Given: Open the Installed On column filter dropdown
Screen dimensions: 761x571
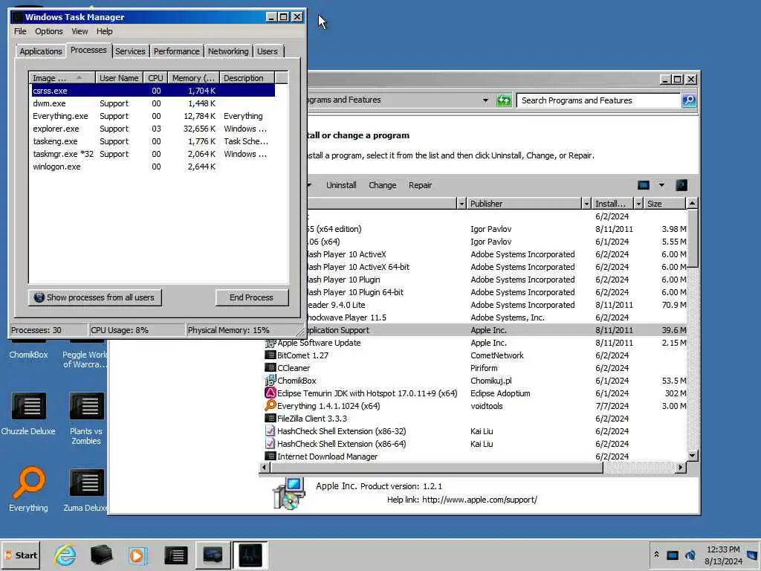Looking at the screenshot, I should click(x=638, y=204).
